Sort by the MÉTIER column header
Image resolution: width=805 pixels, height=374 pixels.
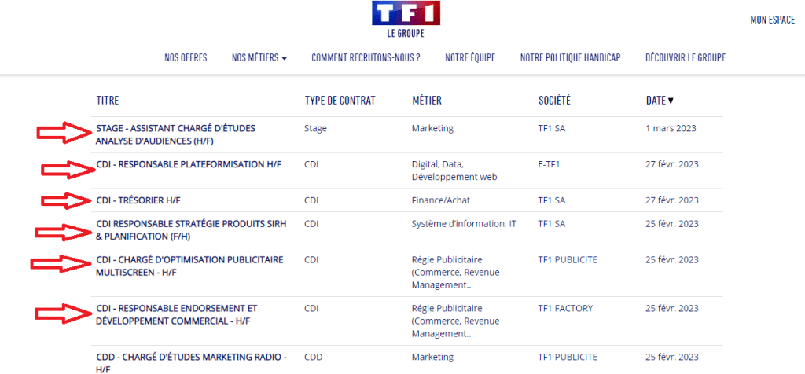click(x=427, y=101)
